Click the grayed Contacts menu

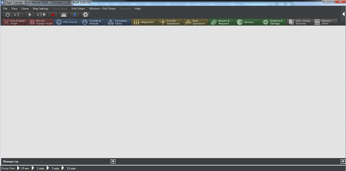click(125, 9)
